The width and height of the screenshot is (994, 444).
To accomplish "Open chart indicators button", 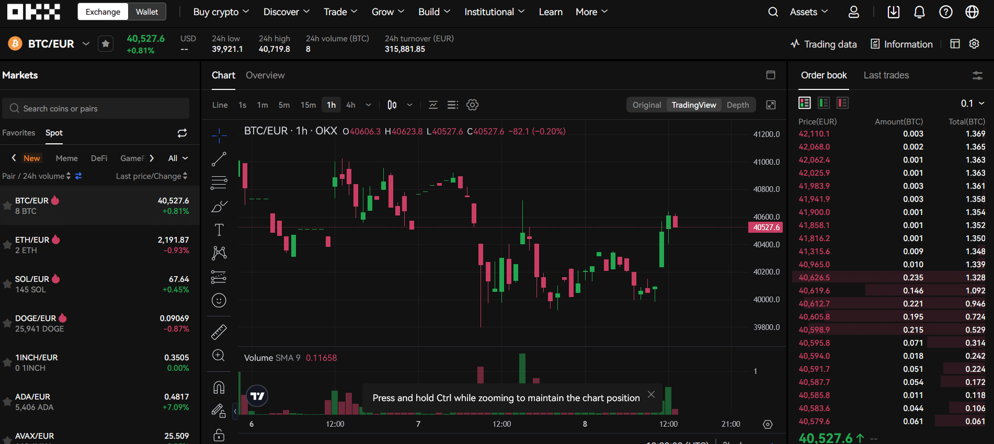I will (433, 105).
